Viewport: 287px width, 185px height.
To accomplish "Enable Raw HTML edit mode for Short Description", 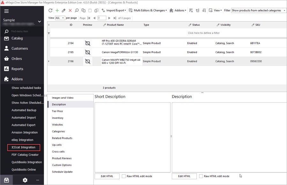I will pos(124,176).
